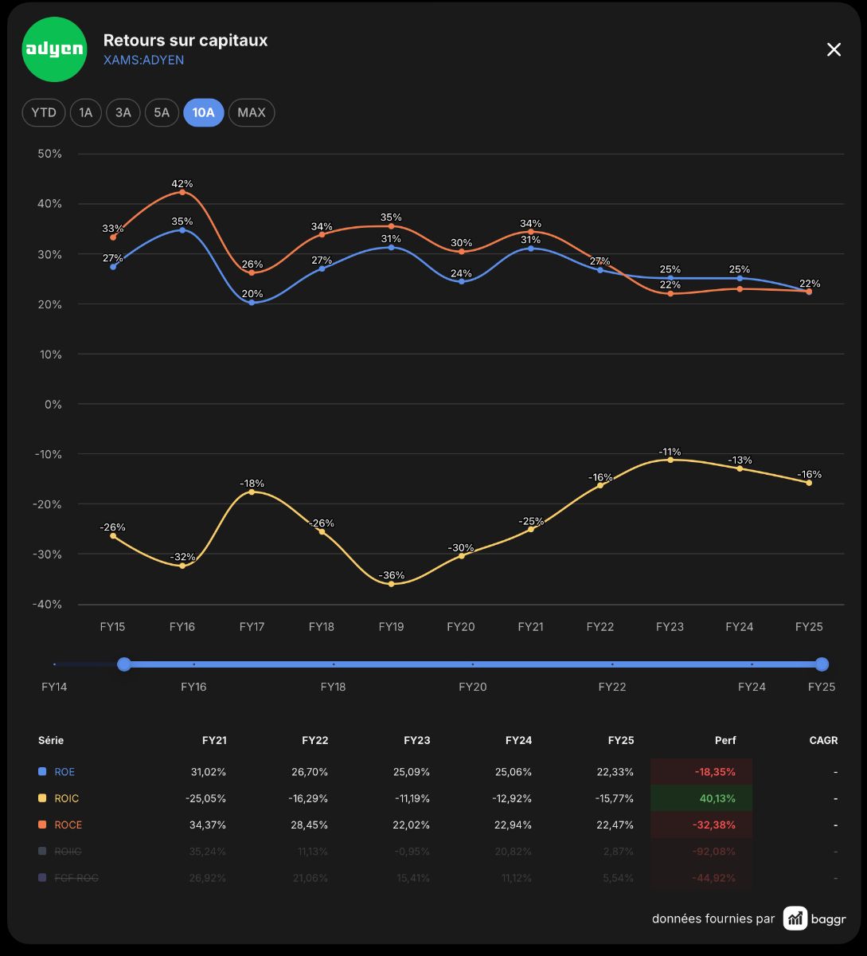This screenshot has height=956, width=867.
Task: Click the Perf column header
Action: (x=725, y=740)
